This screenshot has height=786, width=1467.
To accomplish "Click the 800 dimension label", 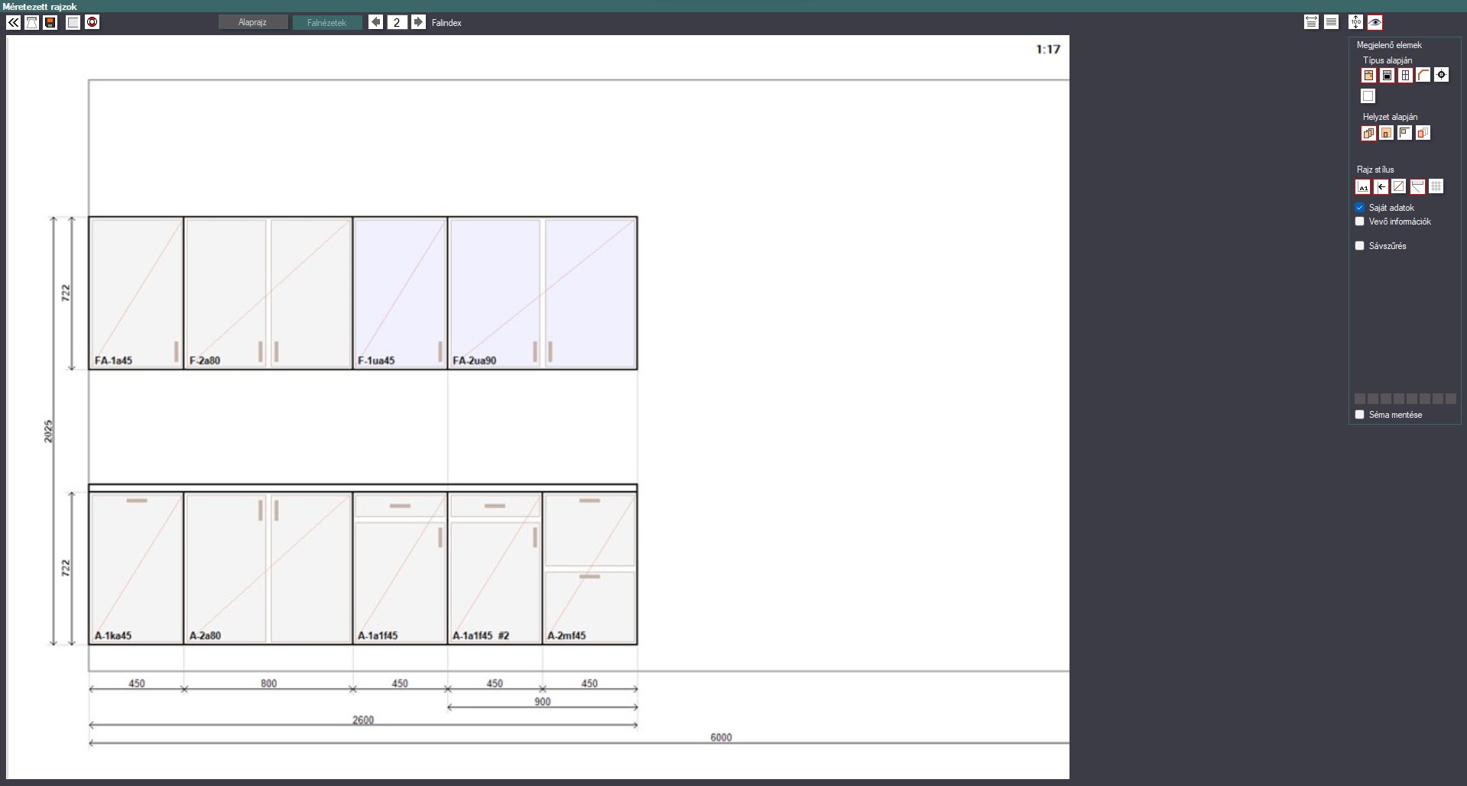I will (x=268, y=684).
